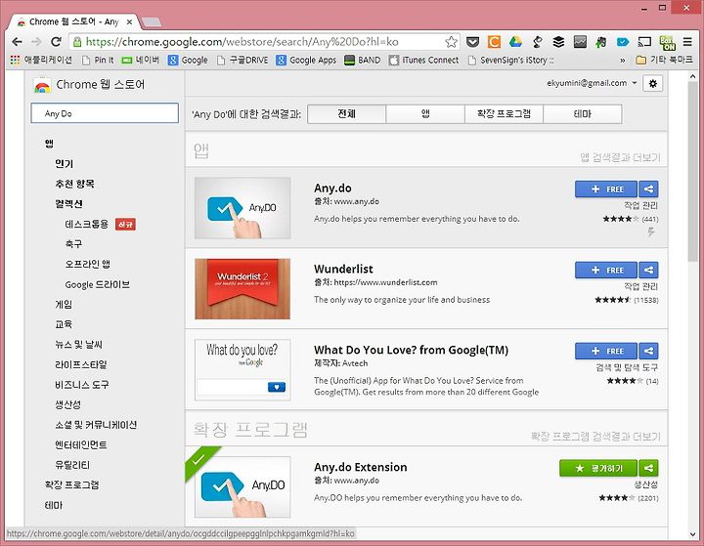The width and height of the screenshot is (704, 546).
Task: Click scrollbar down arrow
Action: pyautogui.click(x=692, y=534)
